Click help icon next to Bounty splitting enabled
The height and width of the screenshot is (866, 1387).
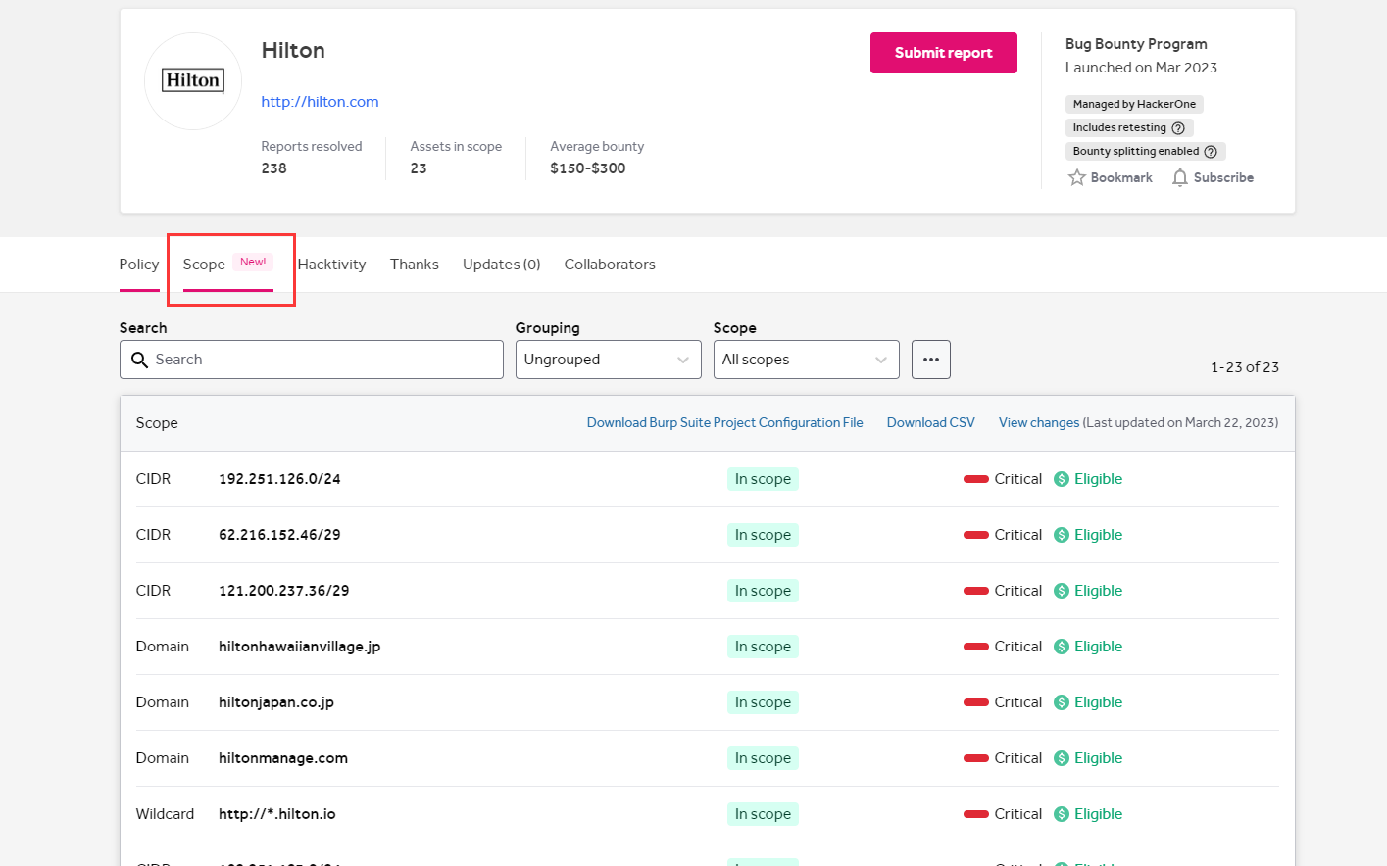pyautogui.click(x=1211, y=152)
